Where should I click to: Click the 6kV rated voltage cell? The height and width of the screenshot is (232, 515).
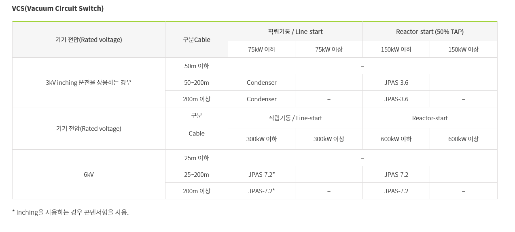coord(89,174)
